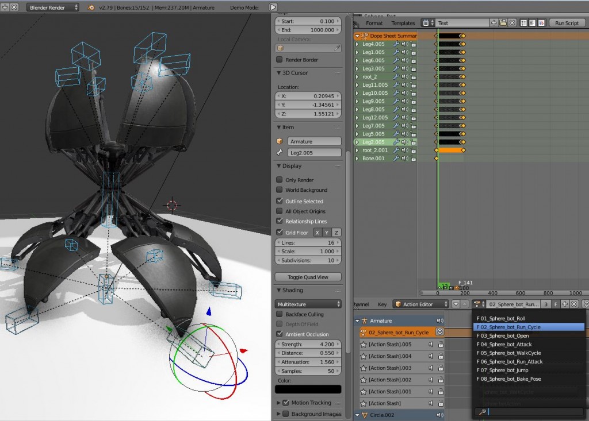This screenshot has height=421, width=589.
Task: Toggle line numbers display in the Text editor
Action: [525, 22]
